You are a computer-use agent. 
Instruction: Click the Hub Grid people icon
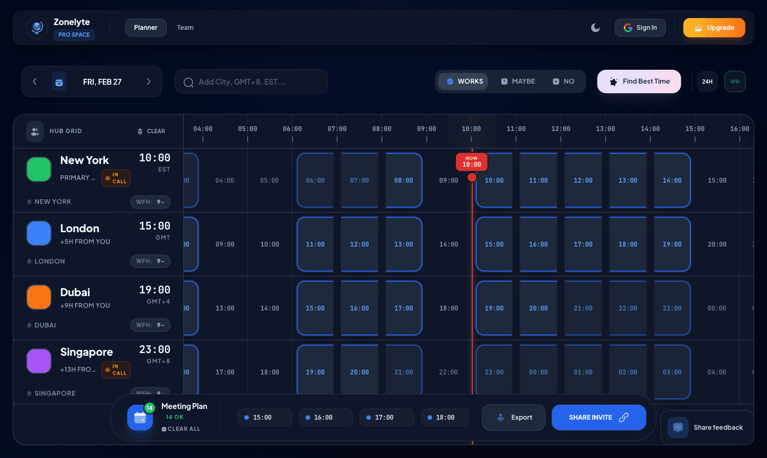click(x=35, y=131)
